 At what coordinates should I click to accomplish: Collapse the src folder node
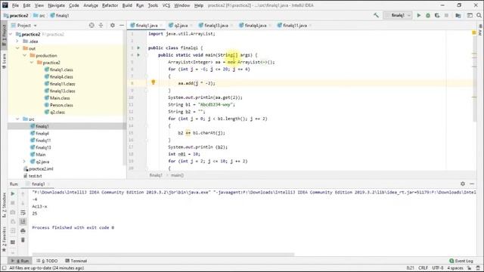(x=17, y=119)
